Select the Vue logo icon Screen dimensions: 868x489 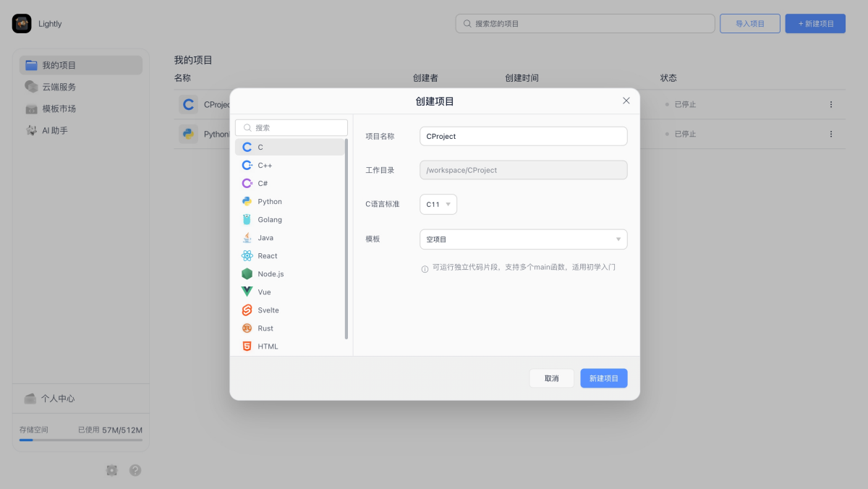pos(247,292)
